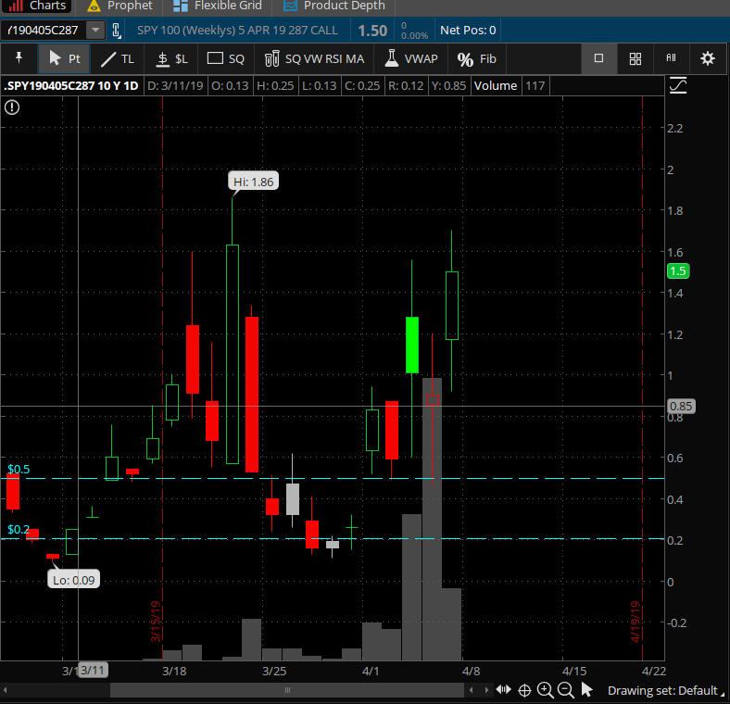Image resolution: width=730 pixels, height=704 pixels.
Task: Click the D: 3/11/19 date readout
Action: tap(175, 85)
